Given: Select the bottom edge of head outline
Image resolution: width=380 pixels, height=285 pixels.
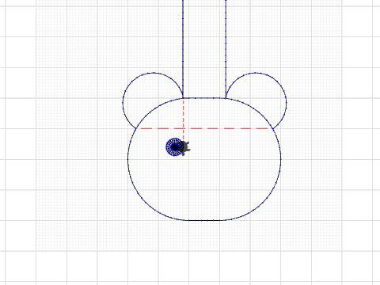Looking at the screenshot, I should pyautogui.click(x=204, y=220).
